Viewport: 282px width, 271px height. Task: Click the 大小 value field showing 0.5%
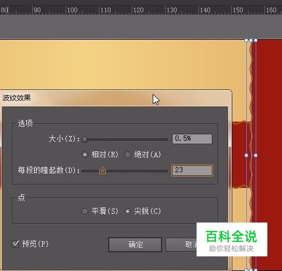coord(192,139)
